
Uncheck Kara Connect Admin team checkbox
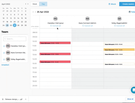coord(4,53)
